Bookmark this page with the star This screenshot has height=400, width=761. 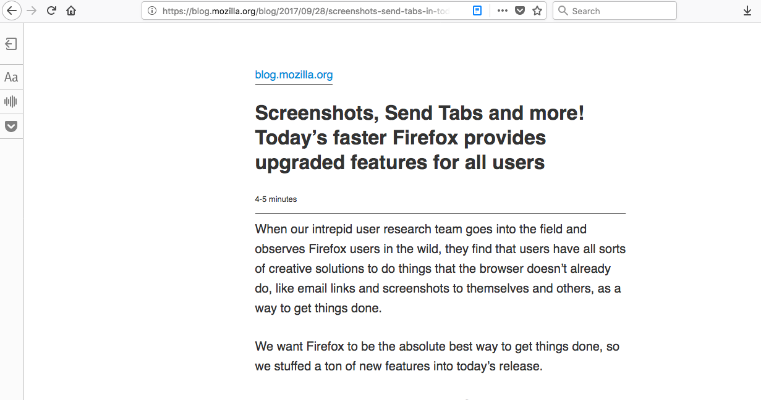point(537,10)
